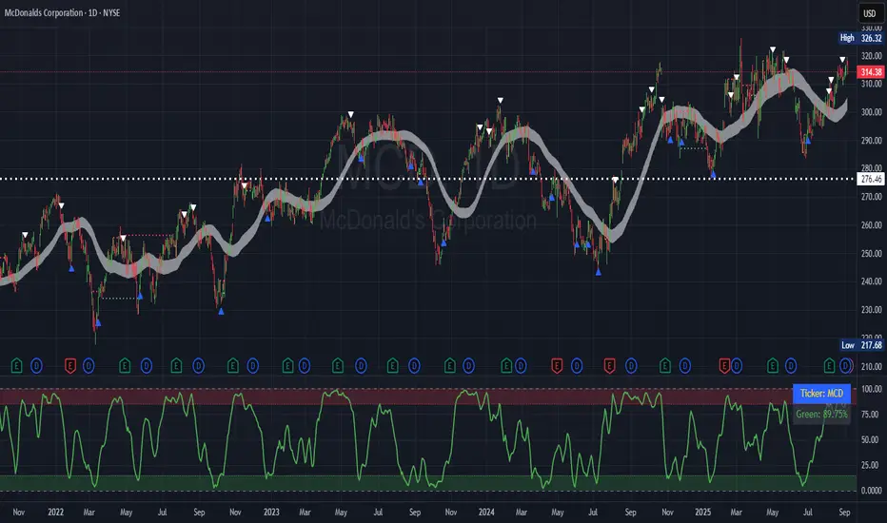Click the 2023 label on the time axis
Image resolution: width=887 pixels, height=523 pixels.
271,513
